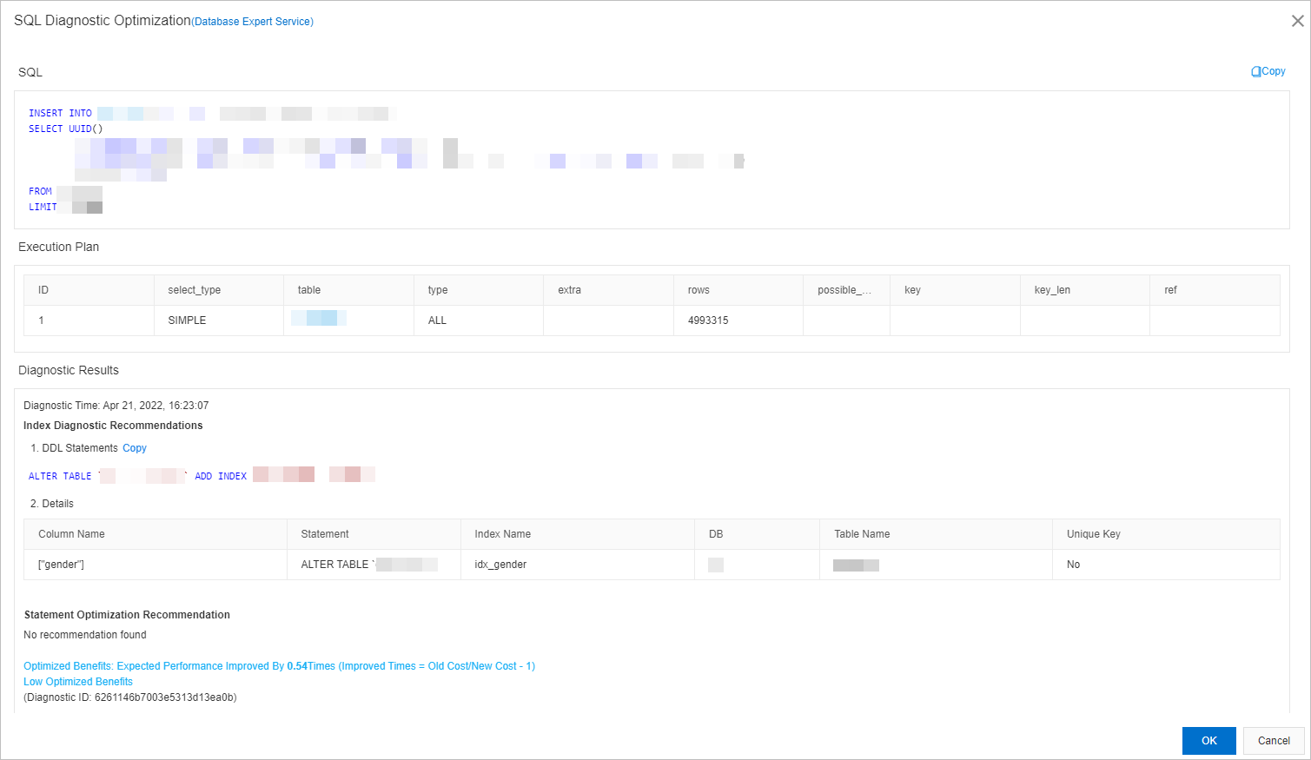
Task: Click the Column Name header
Action: click(x=156, y=534)
